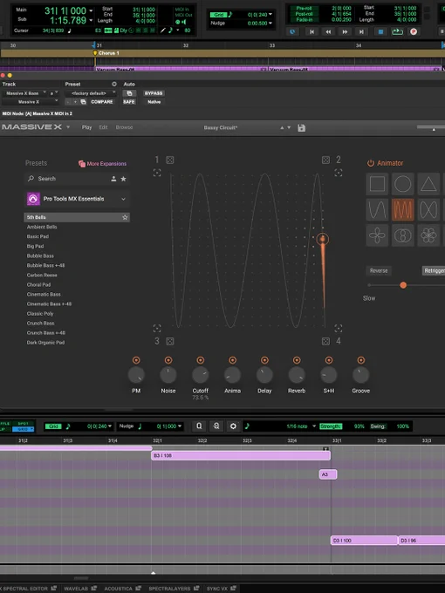The image size is (445, 593).
Task: Click the rewind transport button
Action: pos(328,31)
